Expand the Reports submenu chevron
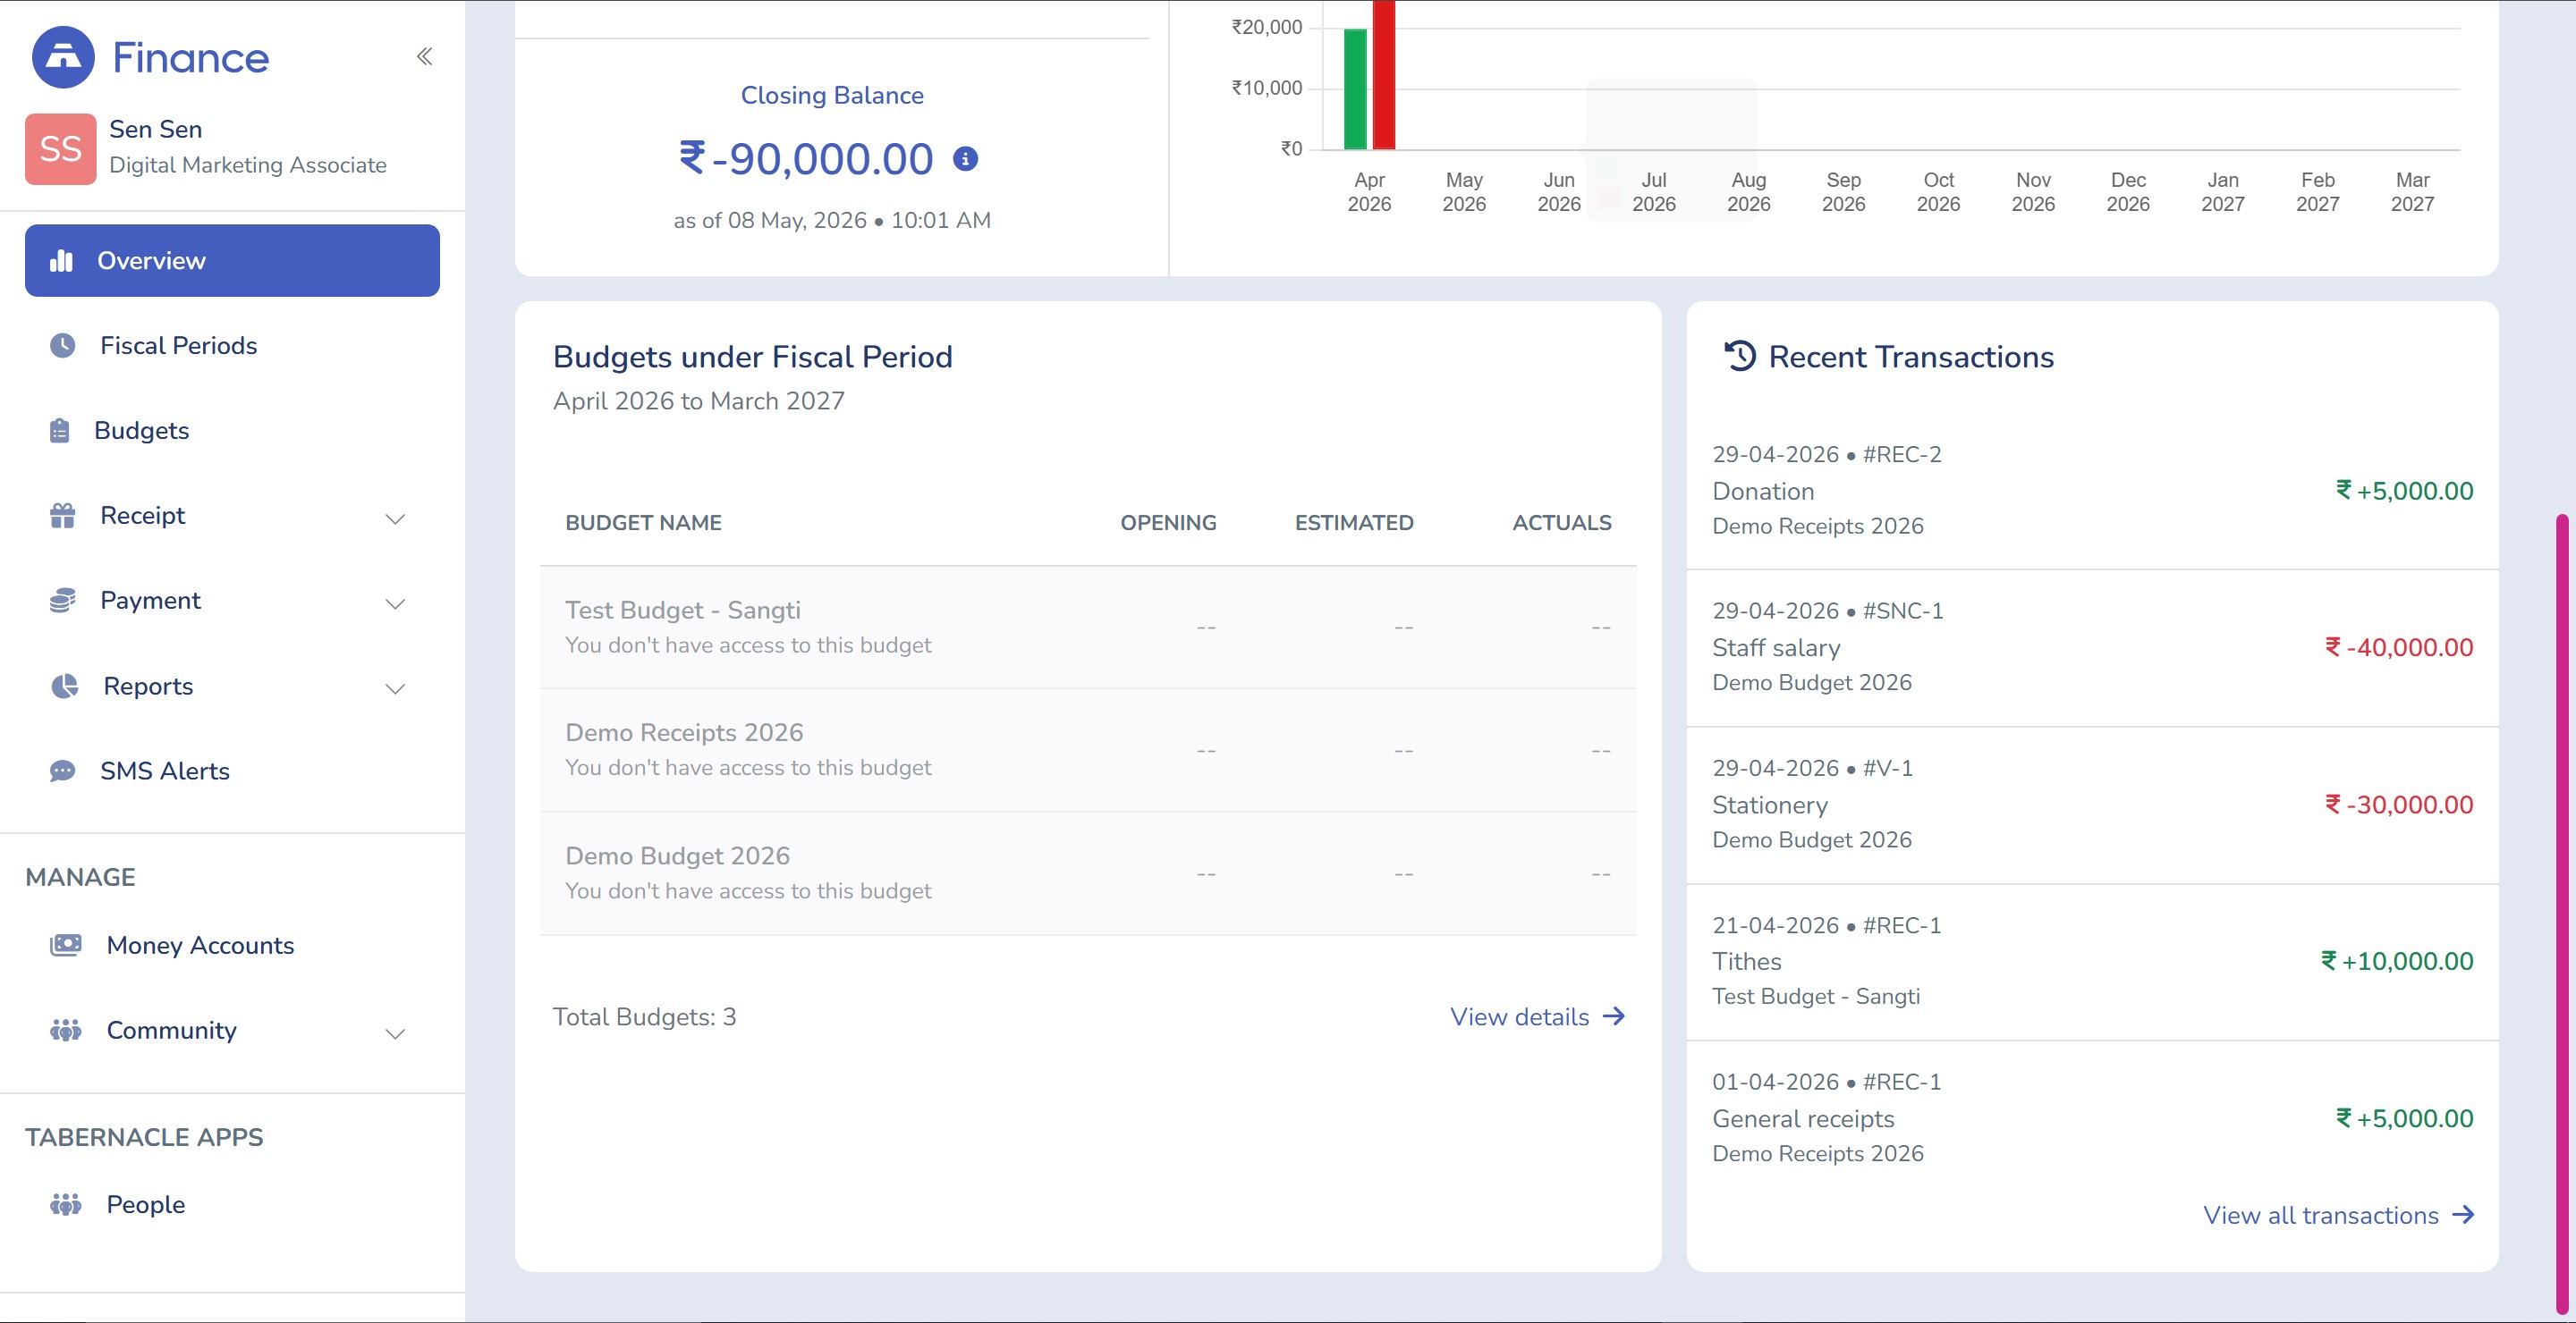The height and width of the screenshot is (1323, 2576). pyautogui.click(x=396, y=688)
